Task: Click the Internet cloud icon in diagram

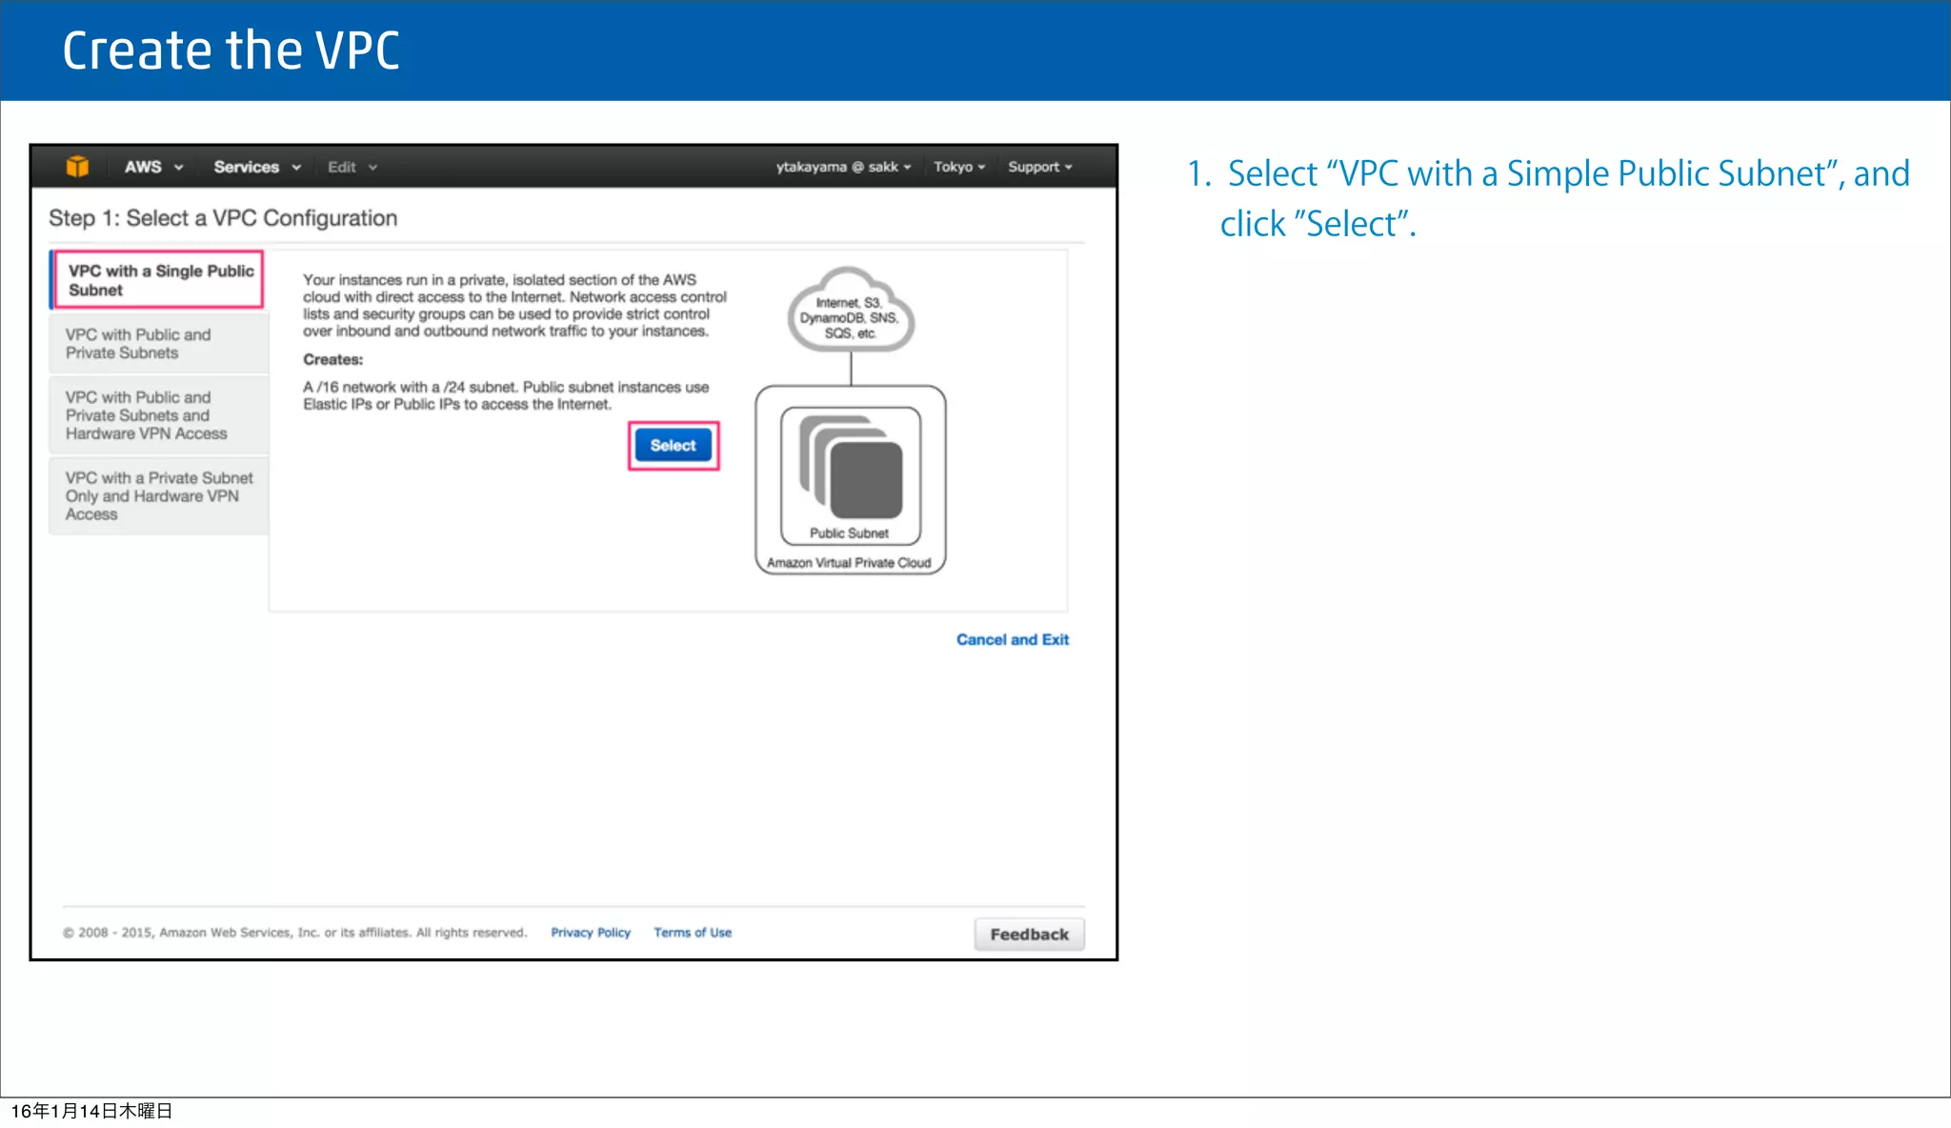Action: (x=851, y=311)
